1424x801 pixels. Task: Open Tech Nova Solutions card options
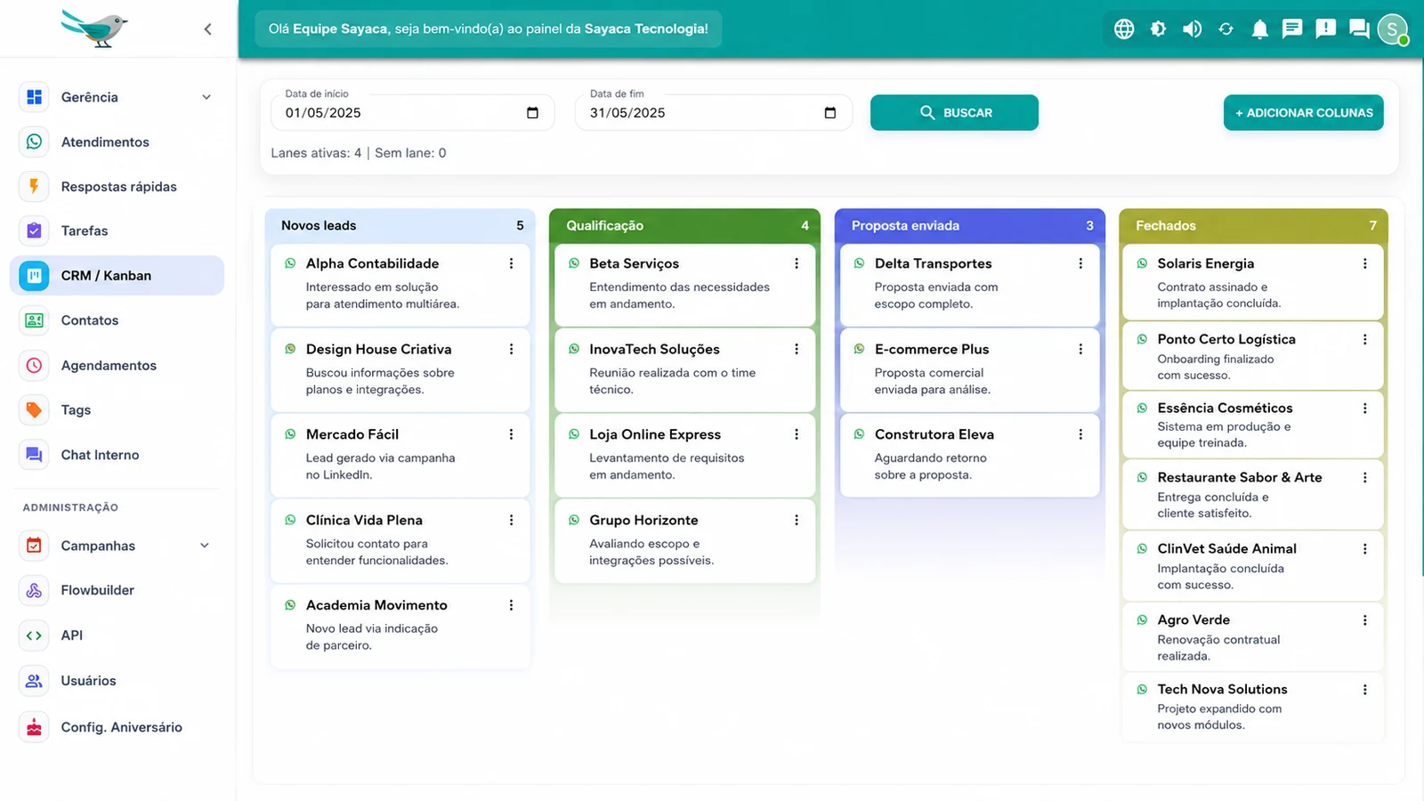pos(1364,689)
